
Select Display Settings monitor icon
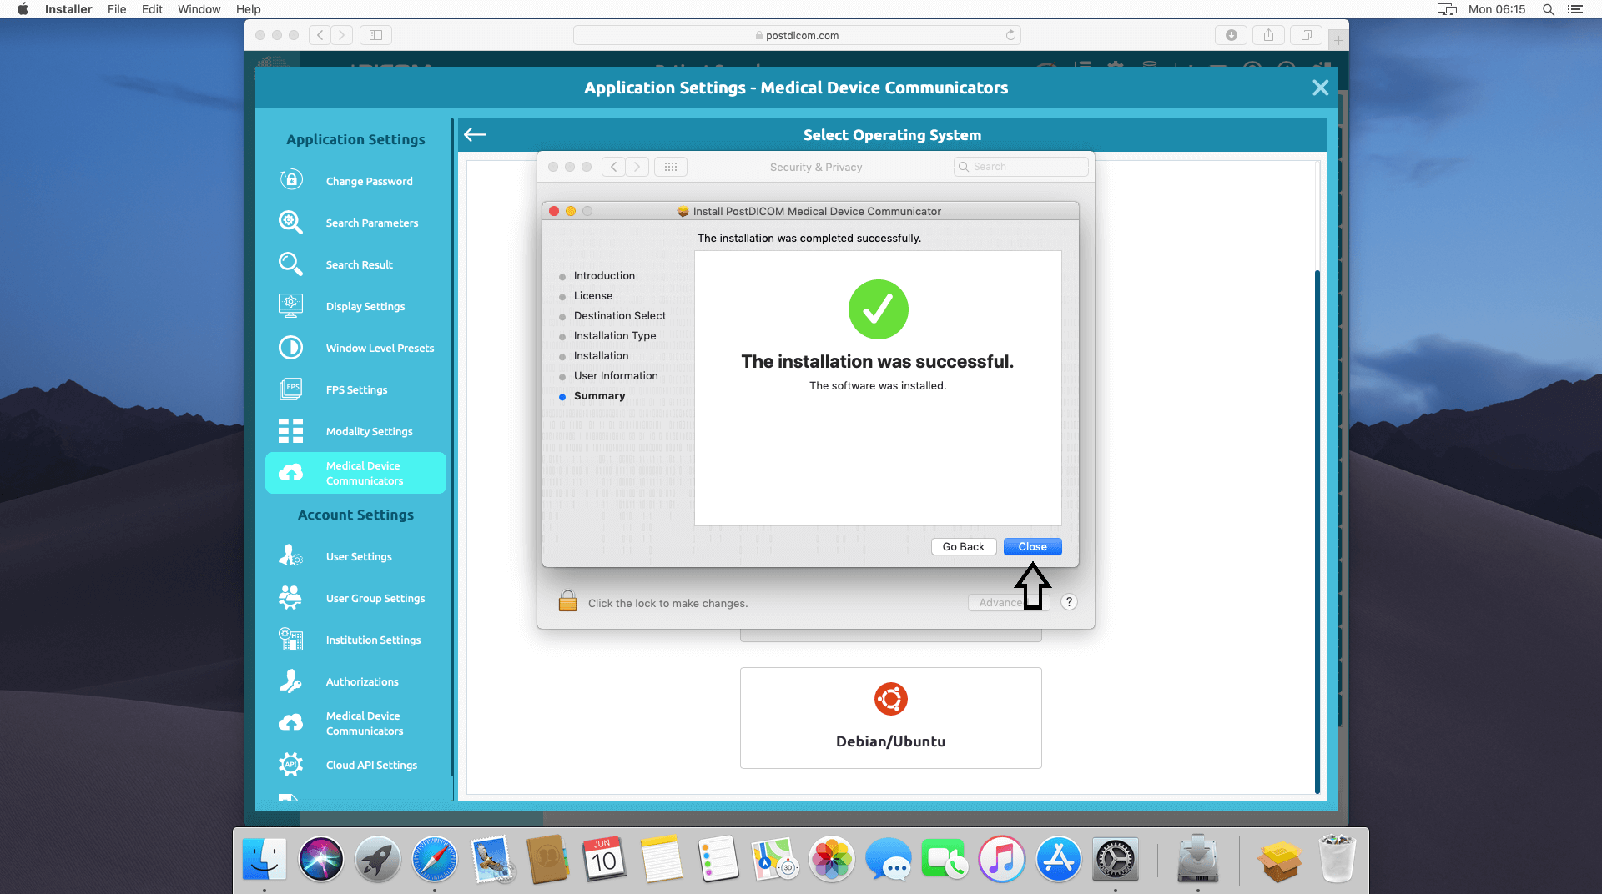tap(290, 305)
